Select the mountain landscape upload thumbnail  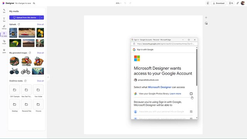coord(29,43)
